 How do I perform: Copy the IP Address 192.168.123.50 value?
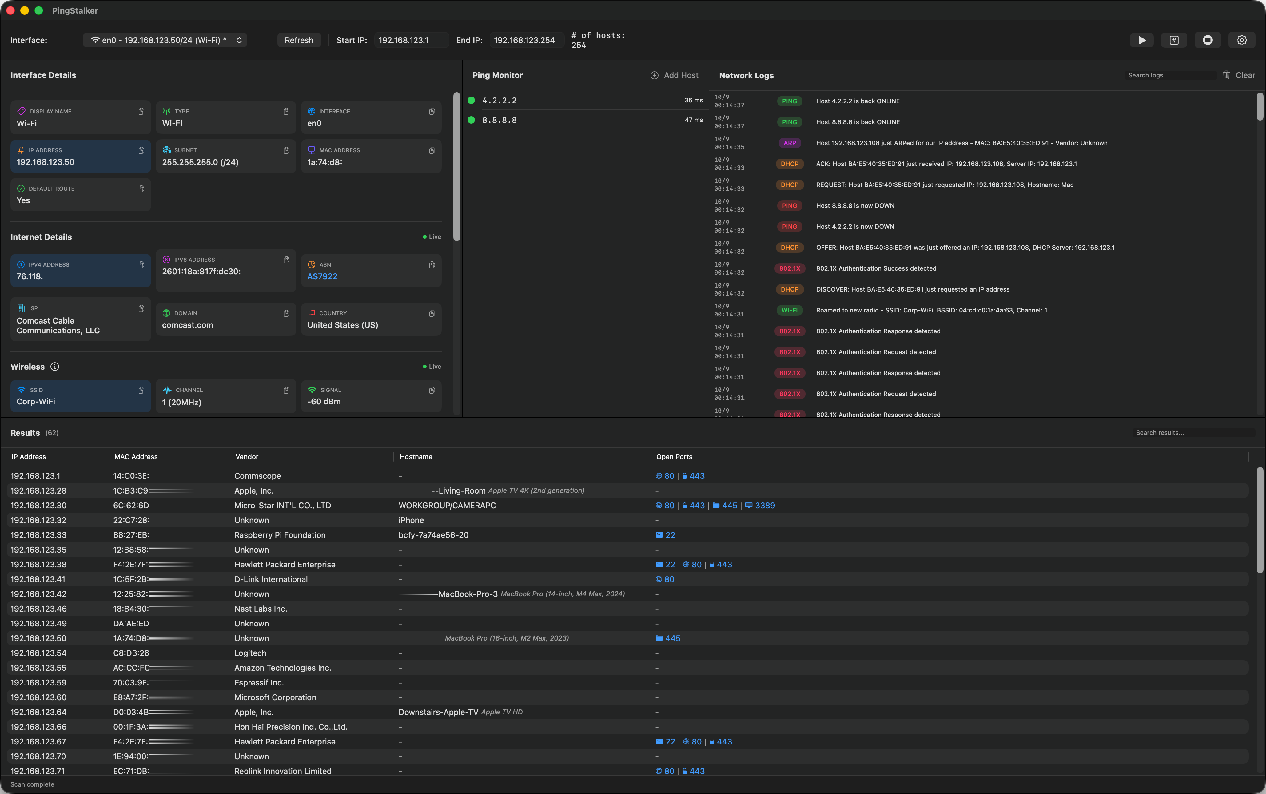[x=141, y=150]
